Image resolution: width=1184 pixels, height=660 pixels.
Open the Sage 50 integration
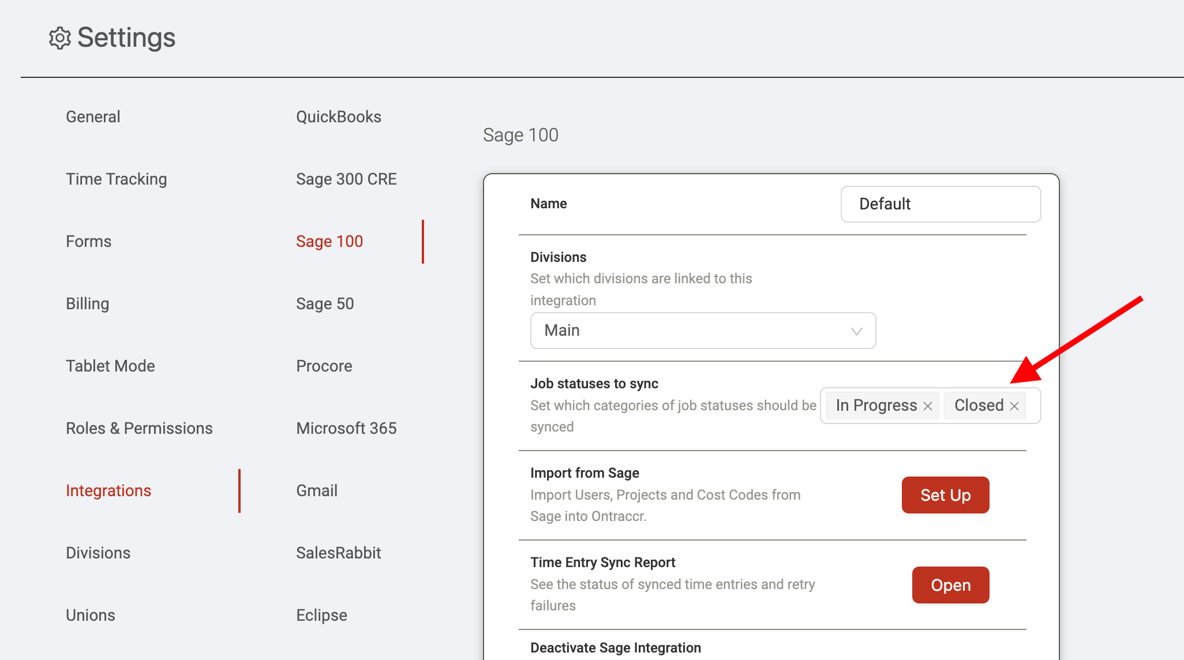tap(325, 303)
